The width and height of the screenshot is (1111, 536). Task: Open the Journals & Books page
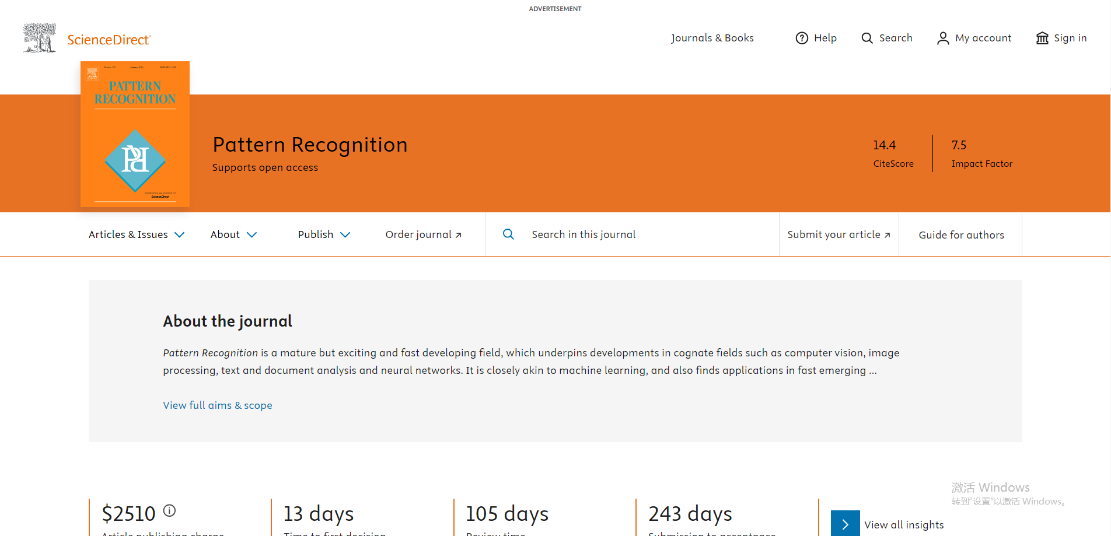[x=712, y=38]
